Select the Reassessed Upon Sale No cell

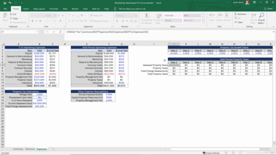tap(39, 97)
